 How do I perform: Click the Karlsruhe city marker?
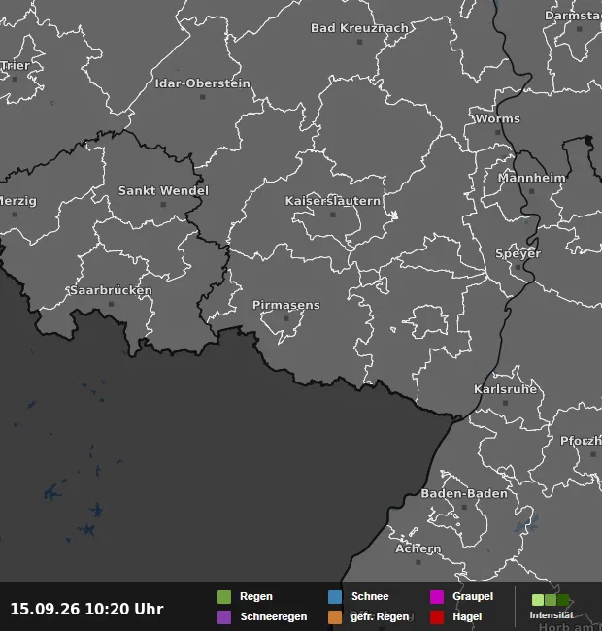click(x=506, y=403)
